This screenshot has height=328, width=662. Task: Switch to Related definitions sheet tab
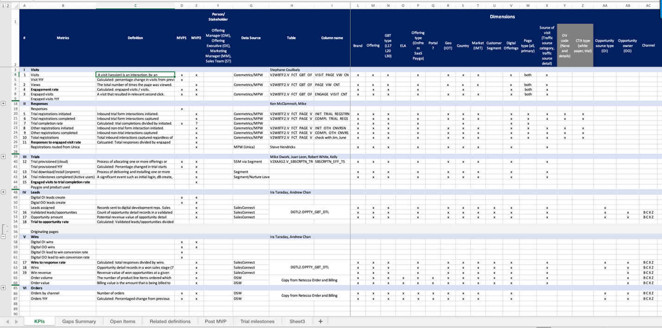(170, 321)
